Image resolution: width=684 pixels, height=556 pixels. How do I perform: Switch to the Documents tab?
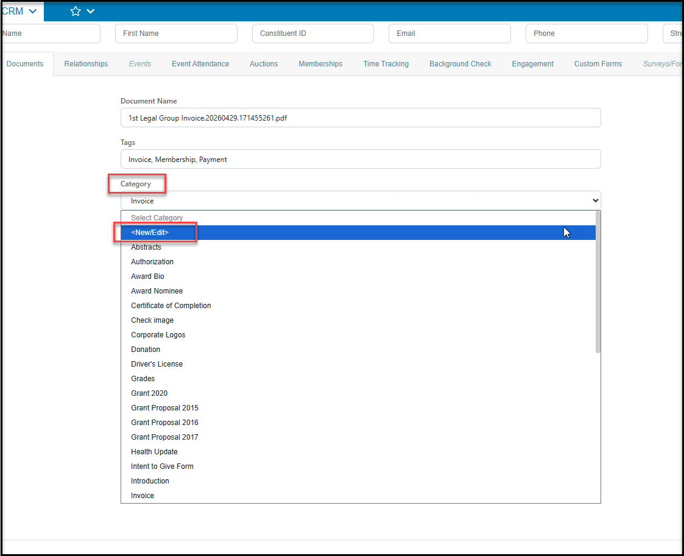25,64
